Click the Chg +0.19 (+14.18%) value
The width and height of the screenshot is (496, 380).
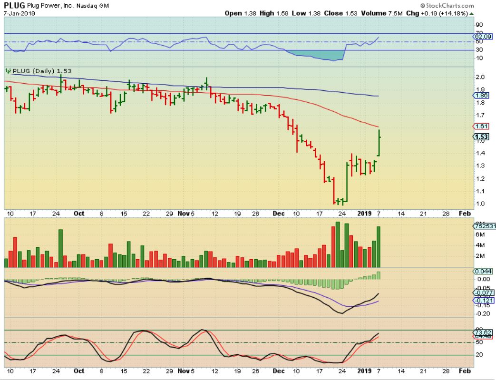click(437, 13)
